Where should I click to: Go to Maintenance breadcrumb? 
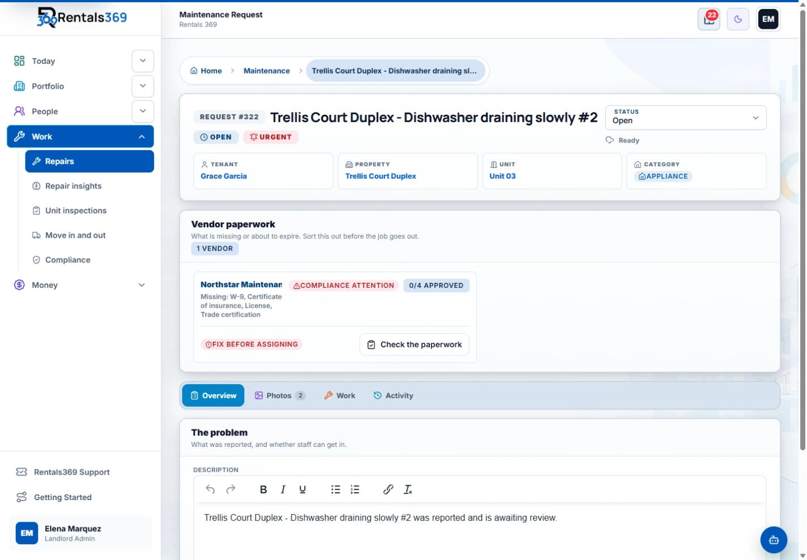pyautogui.click(x=267, y=71)
